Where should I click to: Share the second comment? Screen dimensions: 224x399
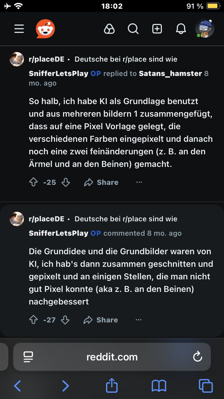click(101, 320)
